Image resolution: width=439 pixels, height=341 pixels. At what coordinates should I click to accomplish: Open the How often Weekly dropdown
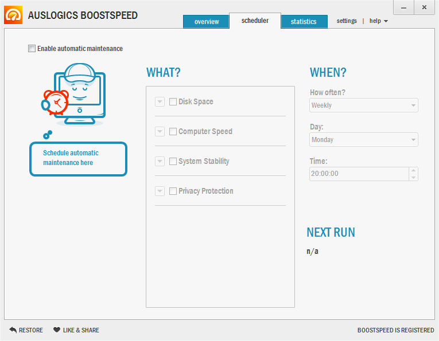pos(364,105)
